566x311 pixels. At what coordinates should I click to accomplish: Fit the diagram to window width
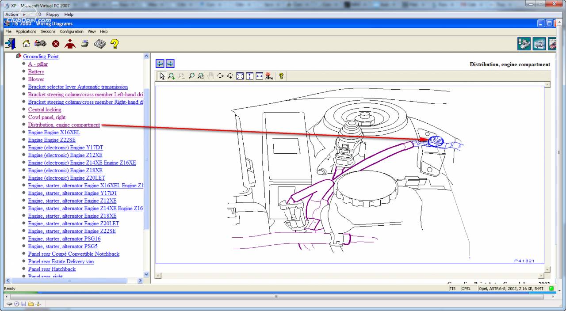coord(259,76)
